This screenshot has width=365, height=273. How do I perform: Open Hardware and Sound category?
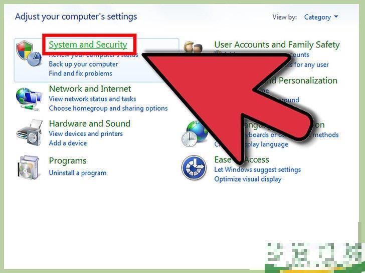[90, 123]
